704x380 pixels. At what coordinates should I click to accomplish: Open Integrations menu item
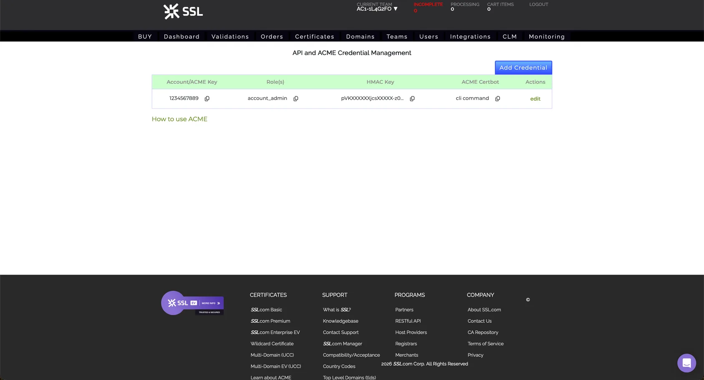tap(470, 37)
